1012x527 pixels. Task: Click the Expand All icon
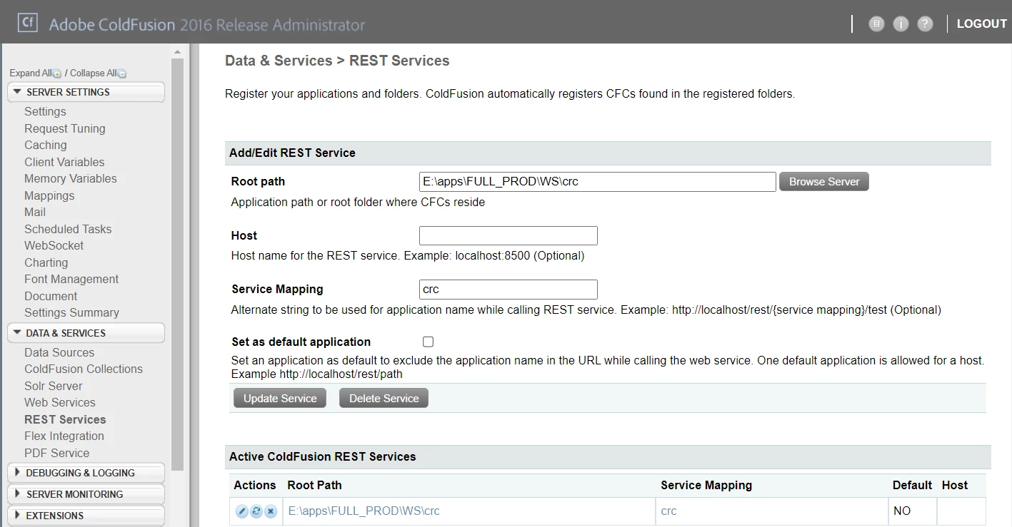tap(57, 73)
